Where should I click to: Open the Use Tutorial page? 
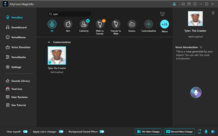tap(16, 105)
